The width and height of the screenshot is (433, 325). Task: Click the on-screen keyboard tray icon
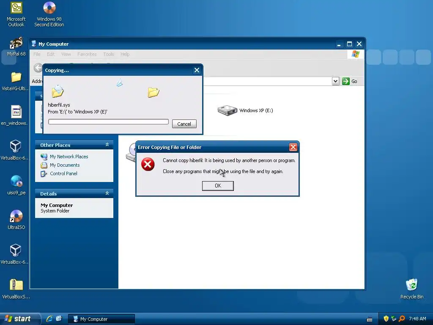pyautogui.click(x=370, y=319)
